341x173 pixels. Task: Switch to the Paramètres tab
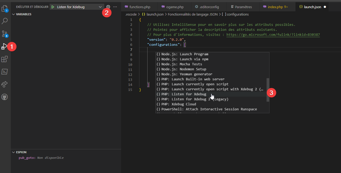[241, 7]
